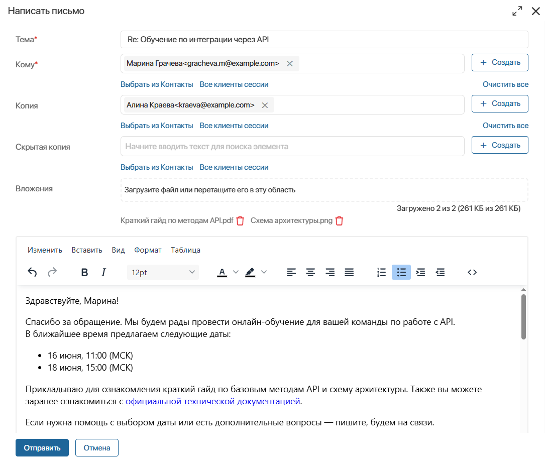
Task: Select the Undo icon in the editor toolbar
Action: pos(32,272)
